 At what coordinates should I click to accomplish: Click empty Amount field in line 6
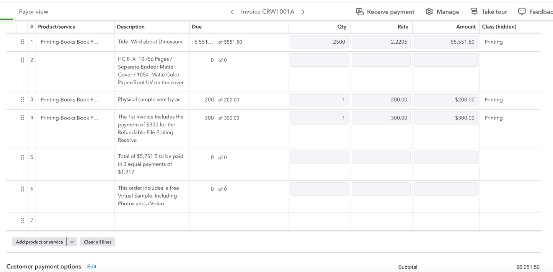pos(446,189)
